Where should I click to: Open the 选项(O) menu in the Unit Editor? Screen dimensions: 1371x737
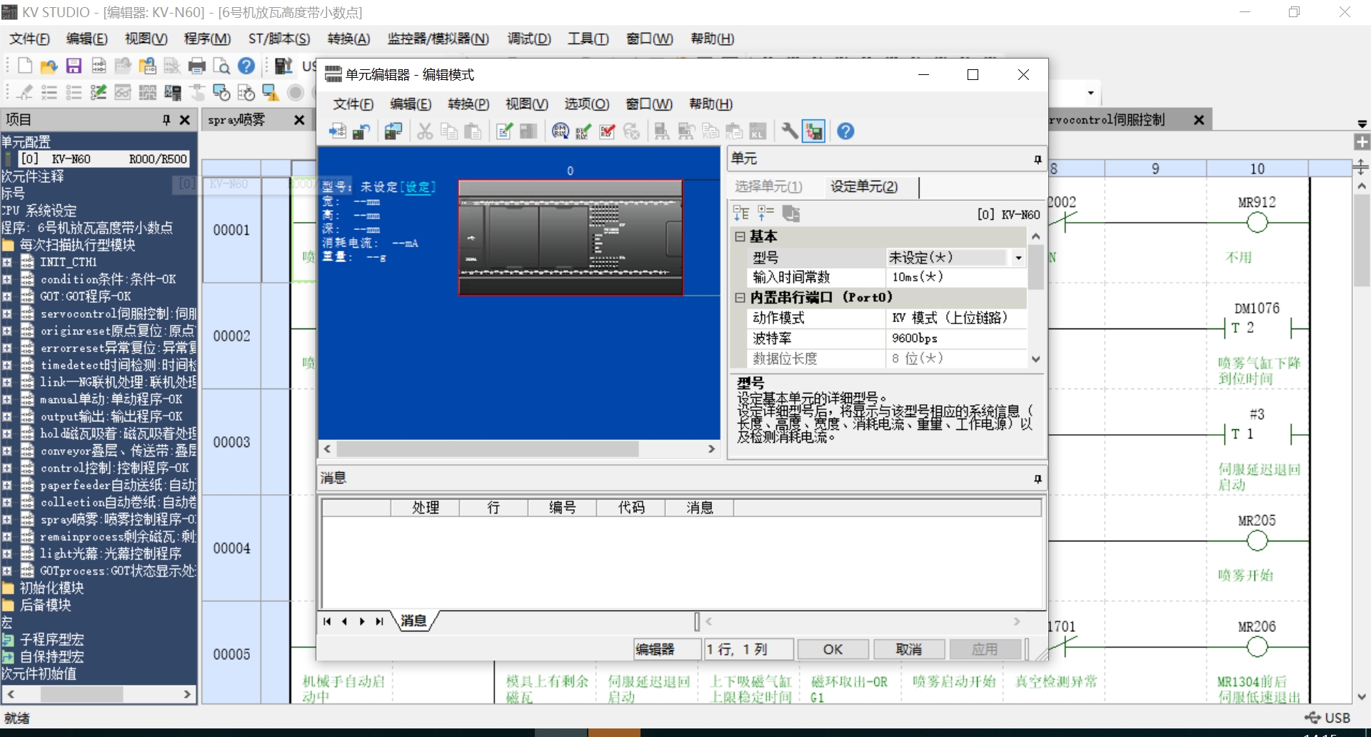point(587,104)
